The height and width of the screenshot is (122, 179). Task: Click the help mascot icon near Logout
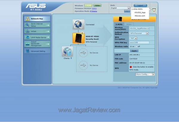click(154, 10)
